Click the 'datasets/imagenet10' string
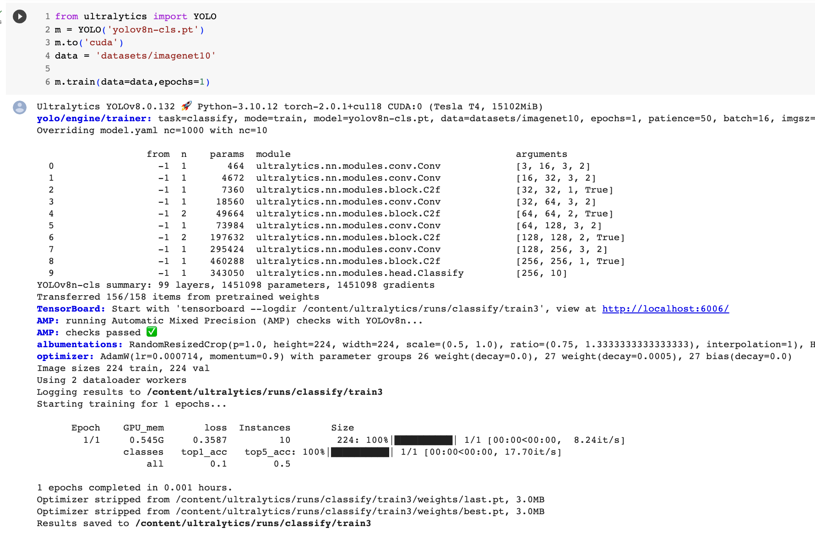Viewport: 815px width, 538px height. coord(156,56)
